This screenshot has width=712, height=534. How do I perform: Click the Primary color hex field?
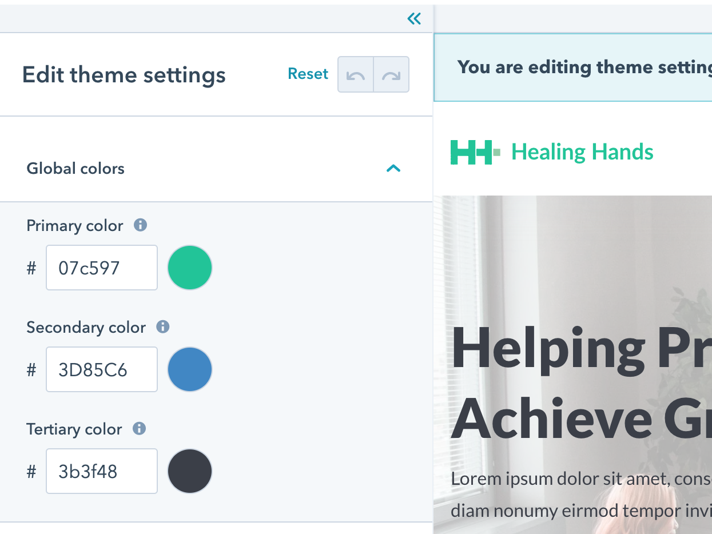pyautogui.click(x=102, y=268)
